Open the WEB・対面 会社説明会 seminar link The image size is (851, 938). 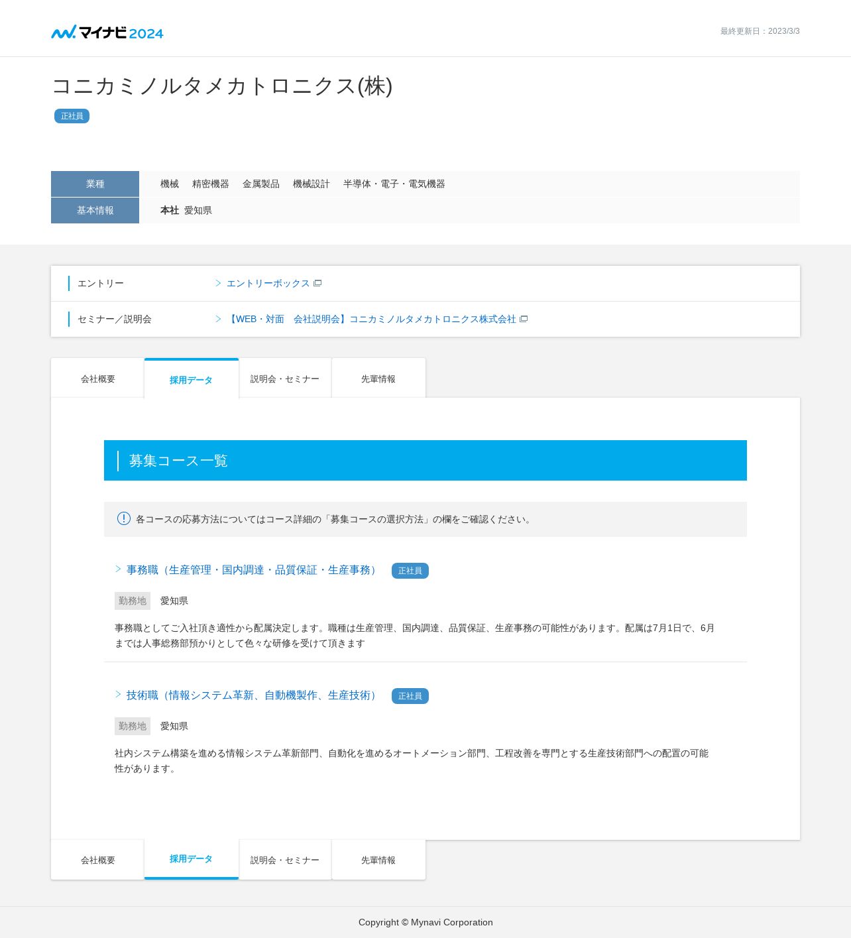371,319
